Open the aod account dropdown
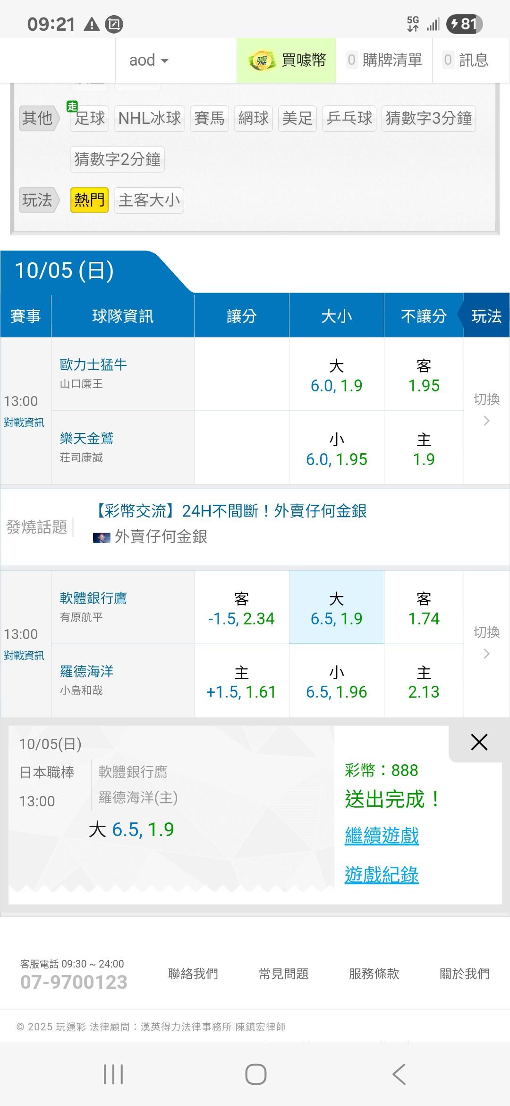This screenshot has height=1106, width=510. [x=149, y=60]
